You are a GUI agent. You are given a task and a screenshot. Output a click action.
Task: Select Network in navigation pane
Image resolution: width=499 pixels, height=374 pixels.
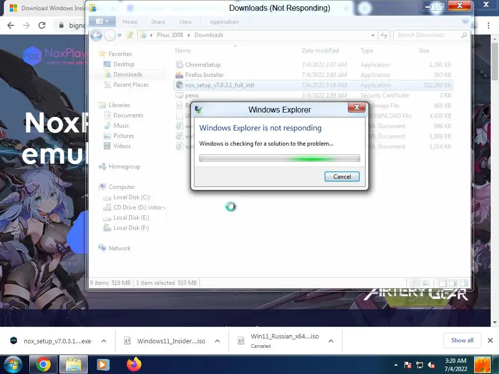(x=119, y=248)
